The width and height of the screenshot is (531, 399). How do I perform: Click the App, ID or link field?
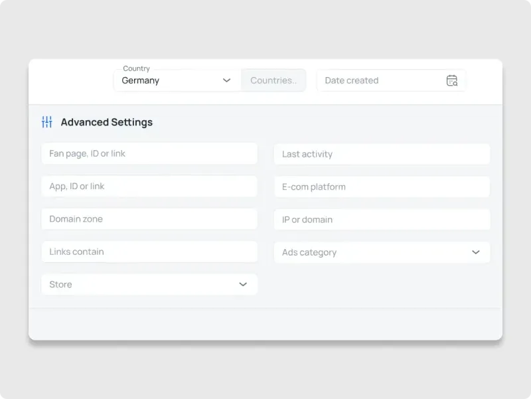pyautogui.click(x=149, y=187)
